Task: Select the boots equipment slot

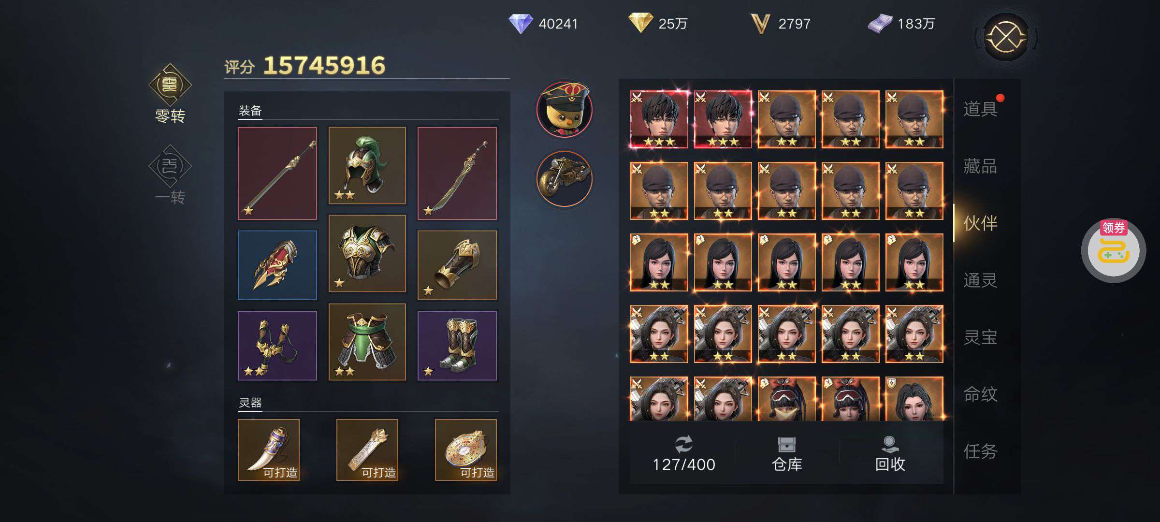Action: pyautogui.click(x=457, y=346)
